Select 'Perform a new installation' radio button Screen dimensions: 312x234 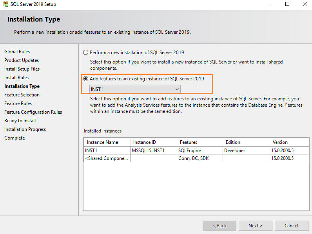(86, 53)
